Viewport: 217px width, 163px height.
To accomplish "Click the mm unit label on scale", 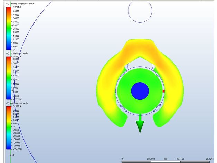I will (165, 159).
